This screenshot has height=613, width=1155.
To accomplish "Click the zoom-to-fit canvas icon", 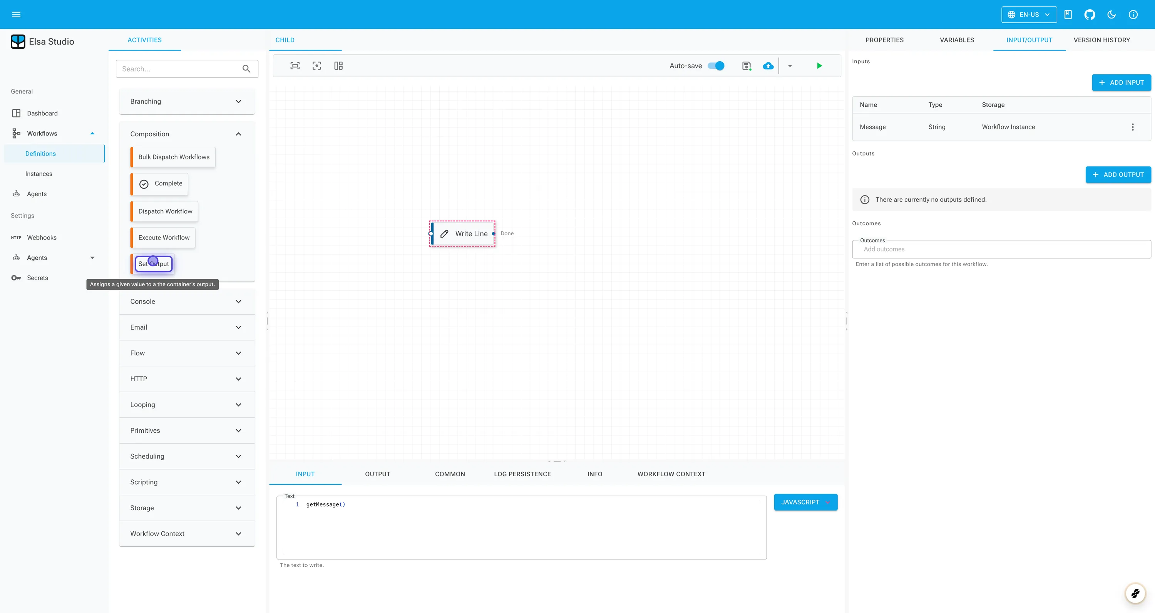I will tap(295, 65).
